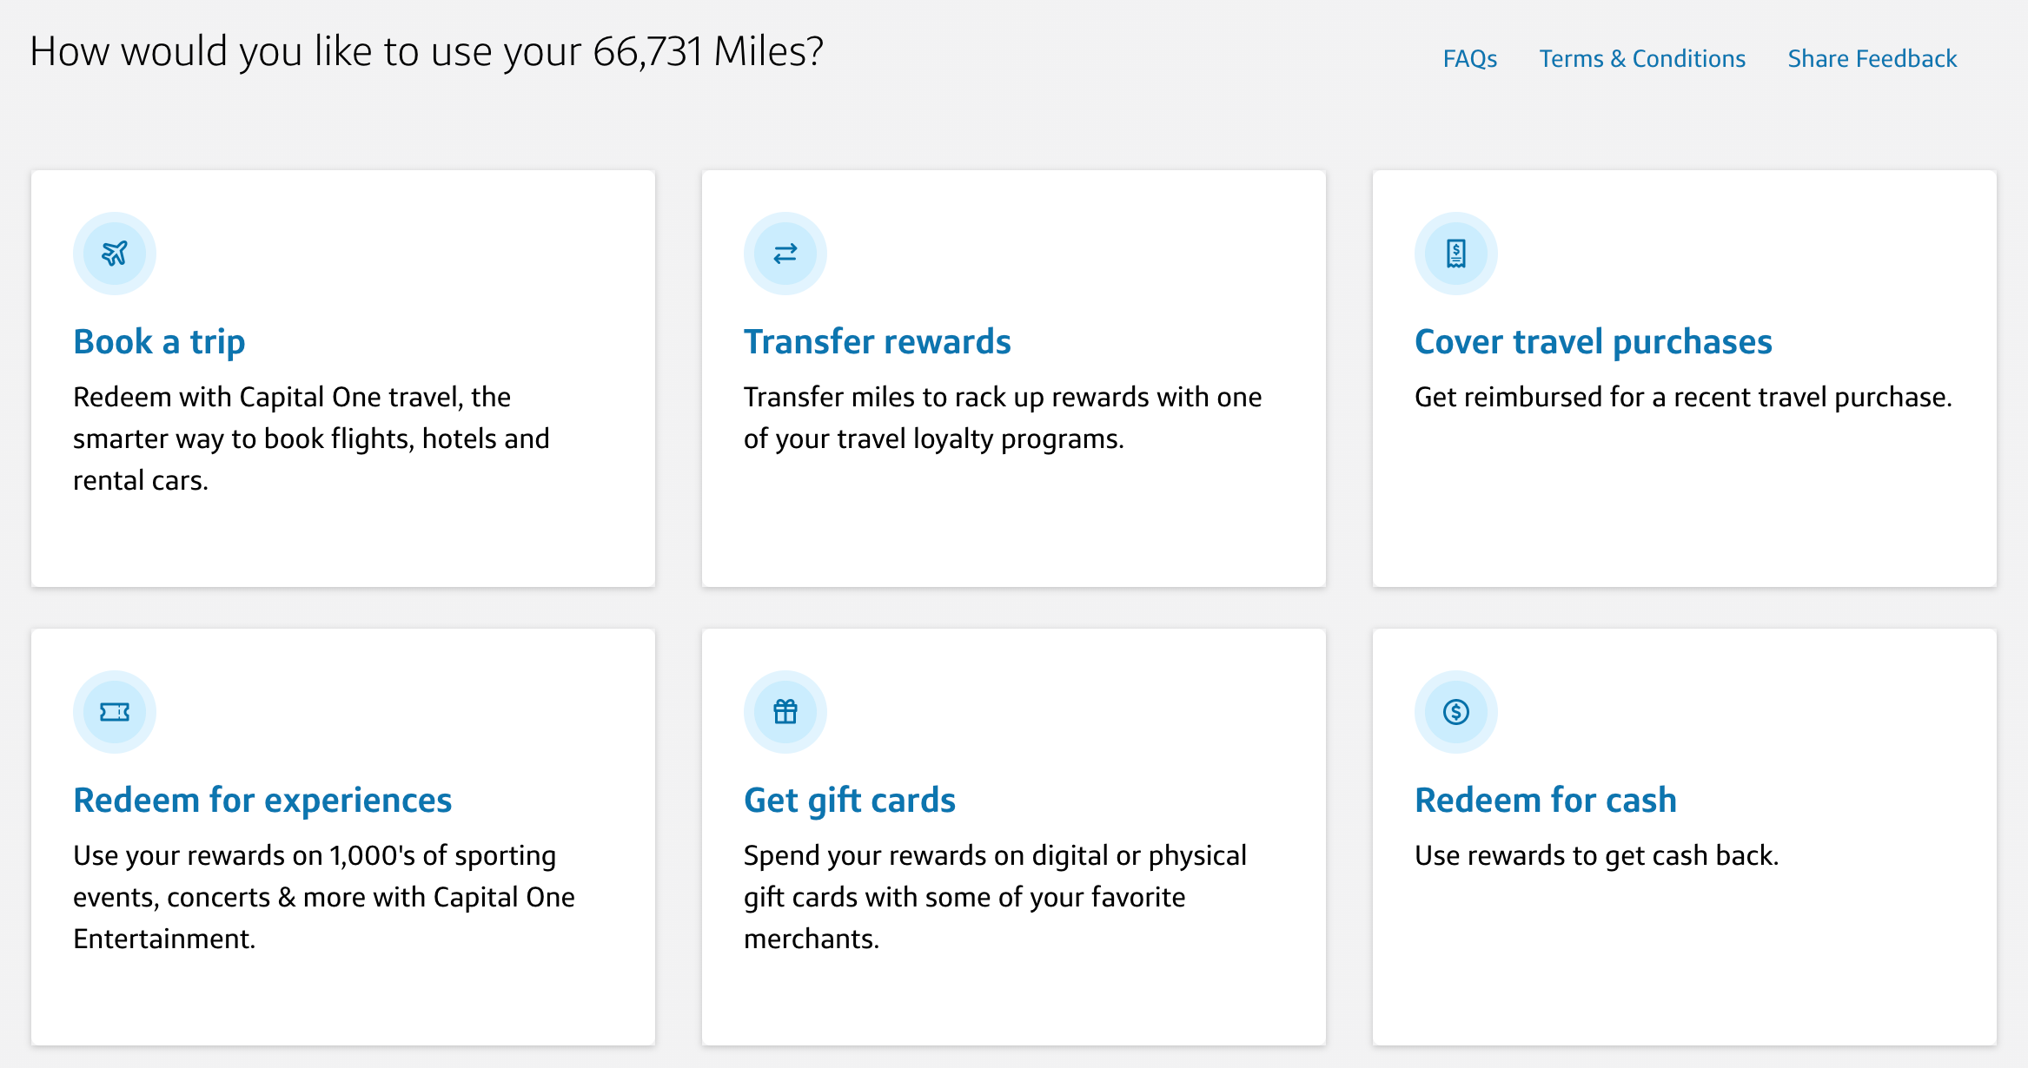Open the FAQs page
Screen dimensions: 2028x1068
pos(1469,58)
